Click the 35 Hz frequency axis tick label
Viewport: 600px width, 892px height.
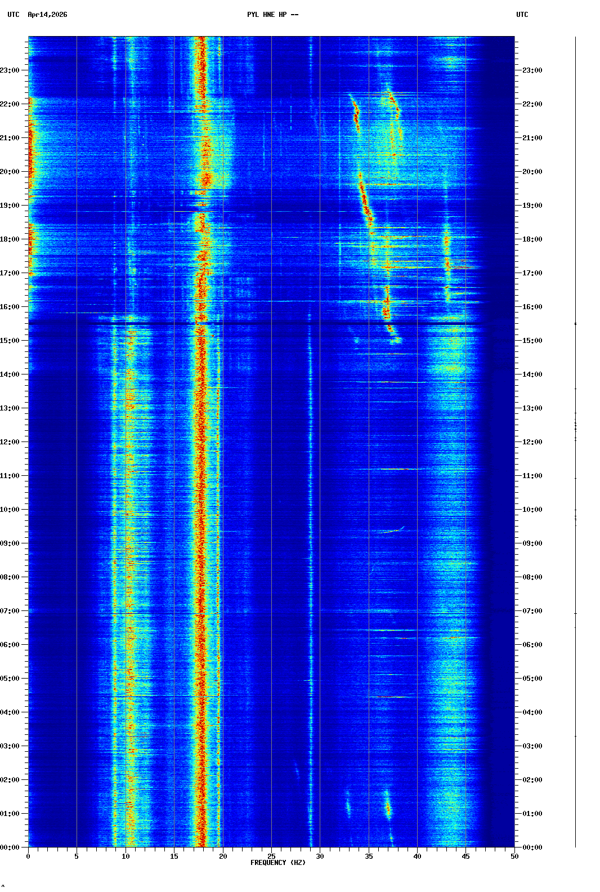[369, 857]
